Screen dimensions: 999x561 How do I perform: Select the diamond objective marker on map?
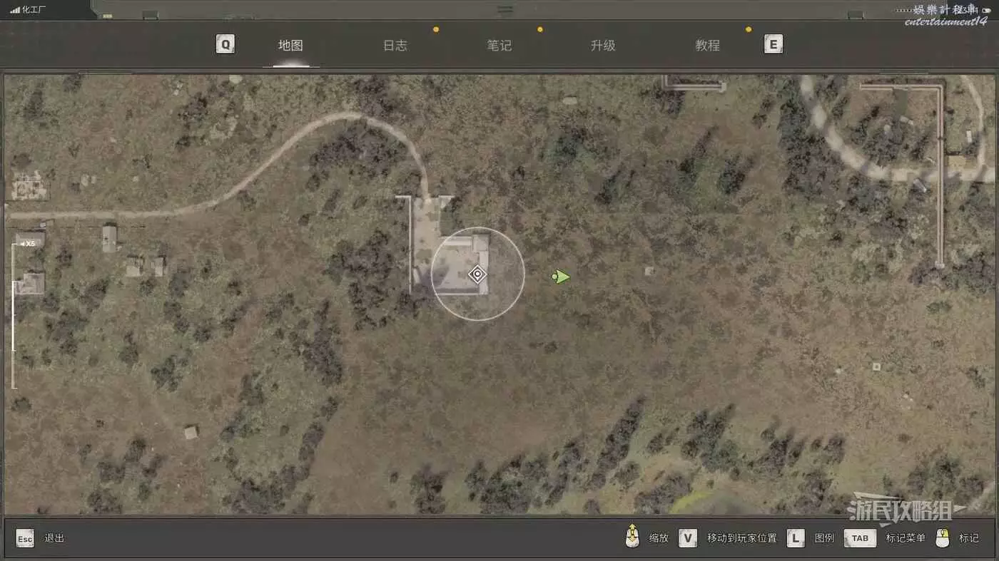[477, 274]
